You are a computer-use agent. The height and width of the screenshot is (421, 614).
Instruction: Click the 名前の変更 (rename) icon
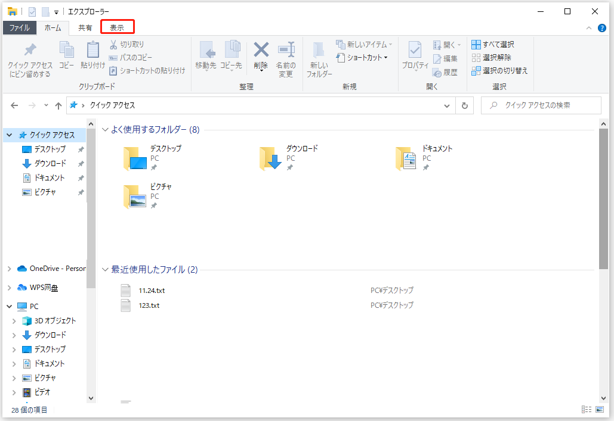pos(285,58)
